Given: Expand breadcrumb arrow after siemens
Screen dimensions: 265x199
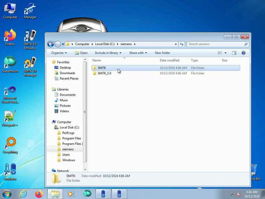Looking at the screenshot, I should [x=135, y=44].
